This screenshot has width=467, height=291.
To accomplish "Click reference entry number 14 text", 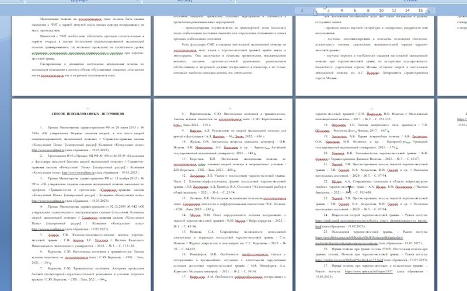I will [x=229, y=220].
